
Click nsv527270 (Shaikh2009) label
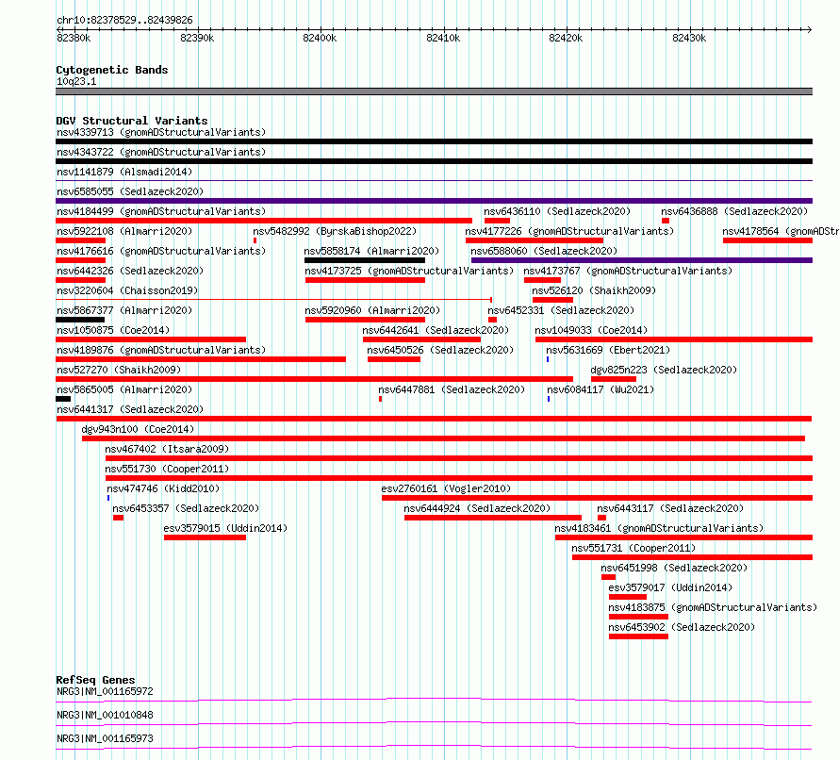tap(119, 370)
